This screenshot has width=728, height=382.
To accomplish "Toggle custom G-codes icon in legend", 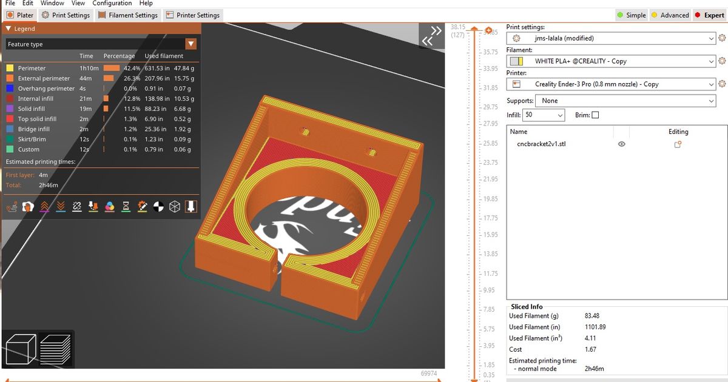I will coord(143,206).
